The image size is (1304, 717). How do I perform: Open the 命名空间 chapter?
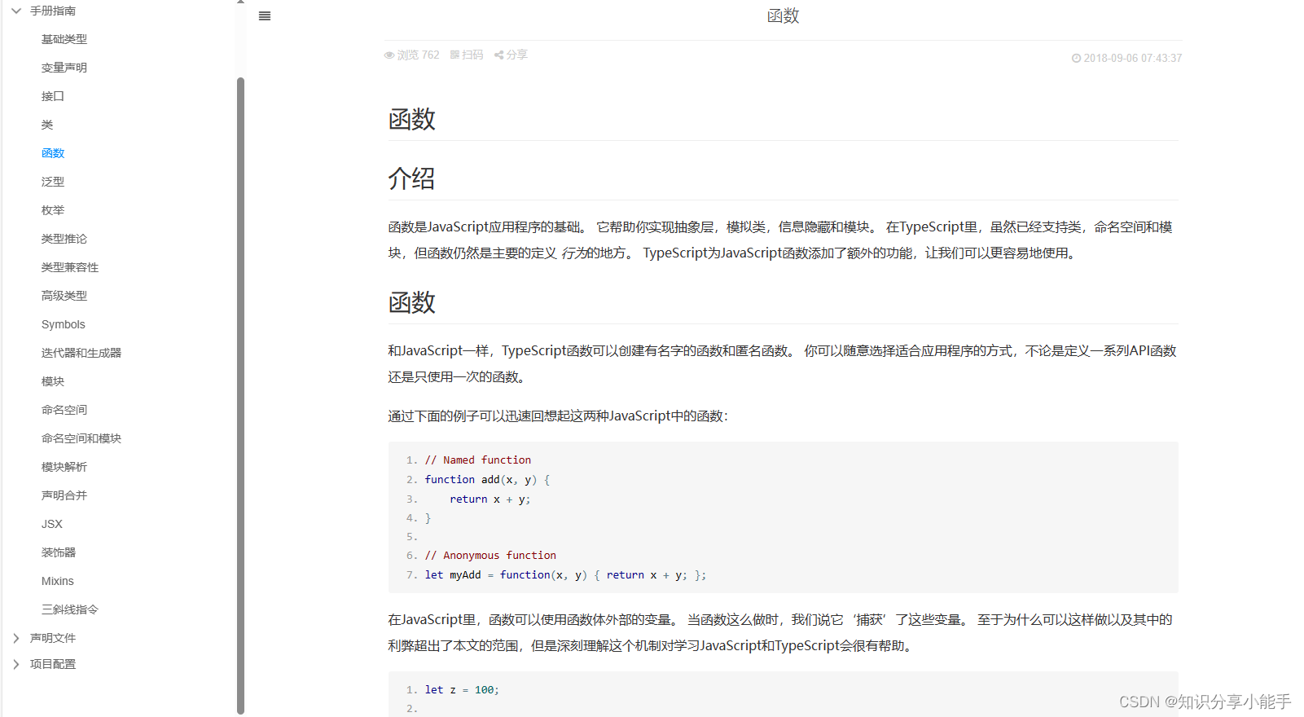(64, 410)
